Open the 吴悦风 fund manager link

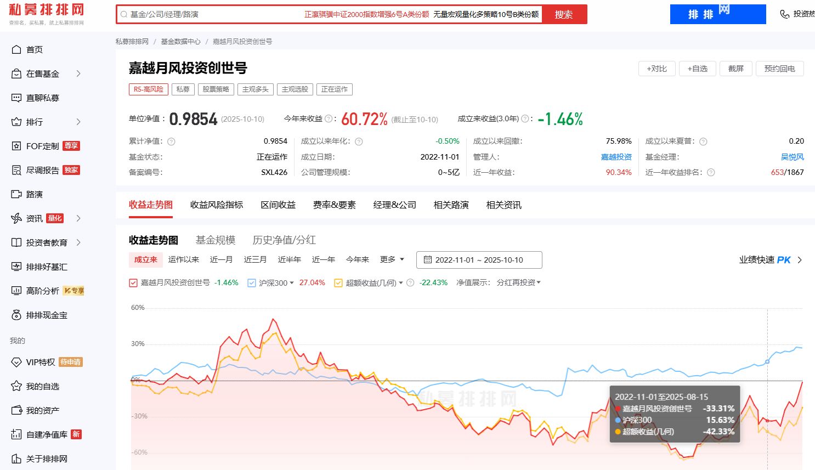click(792, 157)
